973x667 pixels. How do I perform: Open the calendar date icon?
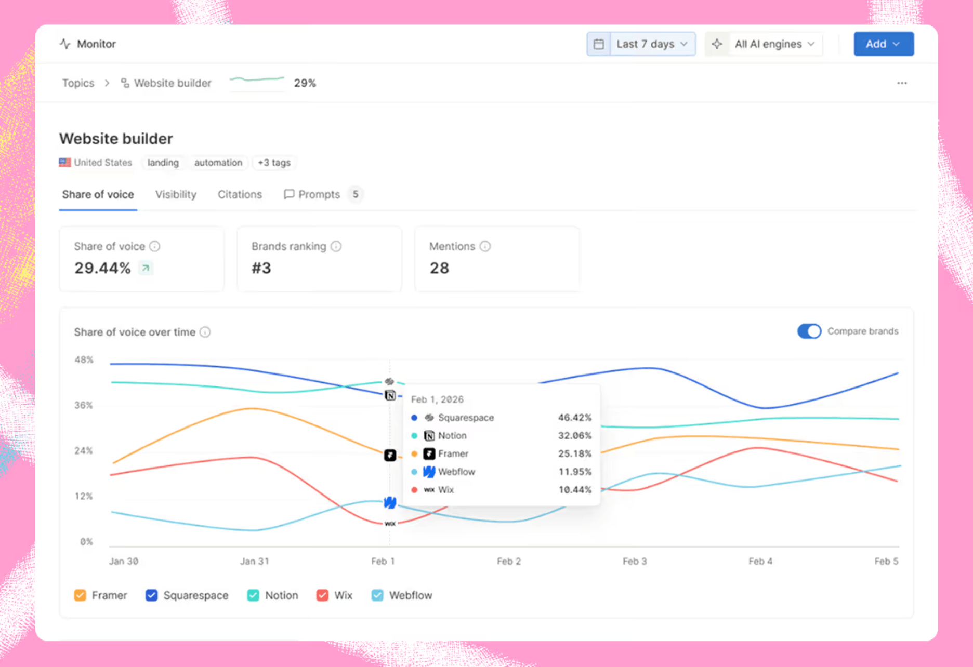tap(599, 44)
